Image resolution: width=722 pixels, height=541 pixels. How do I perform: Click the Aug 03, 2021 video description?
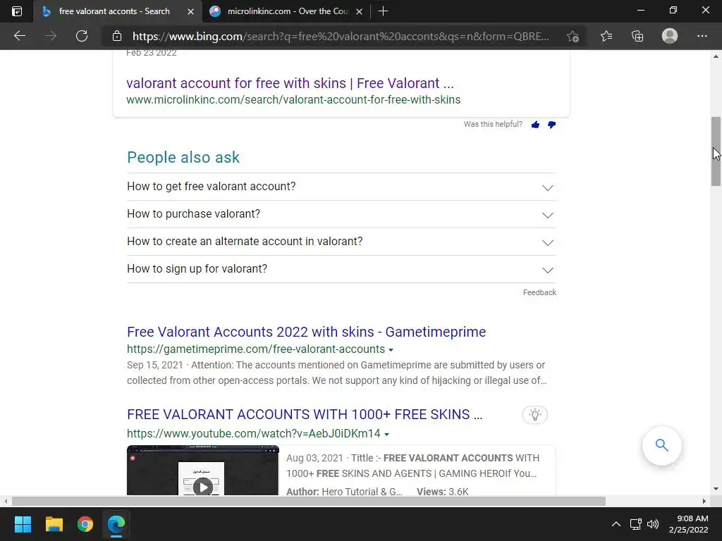[412, 466]
